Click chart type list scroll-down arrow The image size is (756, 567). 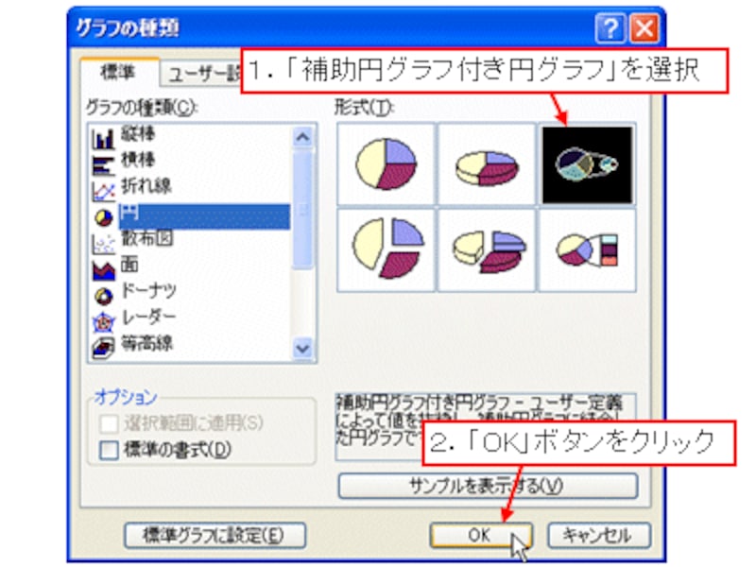302,348
